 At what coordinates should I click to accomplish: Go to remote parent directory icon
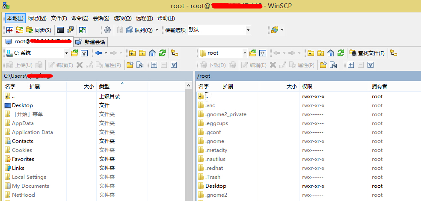tap(311, 53)
